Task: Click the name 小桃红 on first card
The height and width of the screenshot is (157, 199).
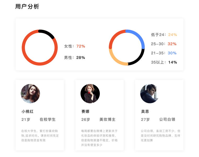Action: [x=27, y=111]
